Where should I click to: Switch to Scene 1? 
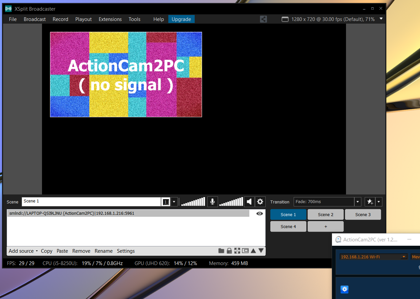tap(288, 214)
